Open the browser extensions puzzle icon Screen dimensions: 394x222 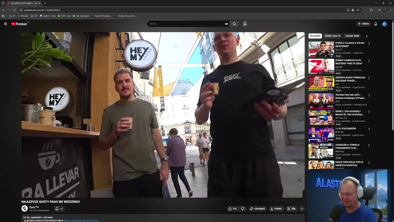tap(371, 10)
